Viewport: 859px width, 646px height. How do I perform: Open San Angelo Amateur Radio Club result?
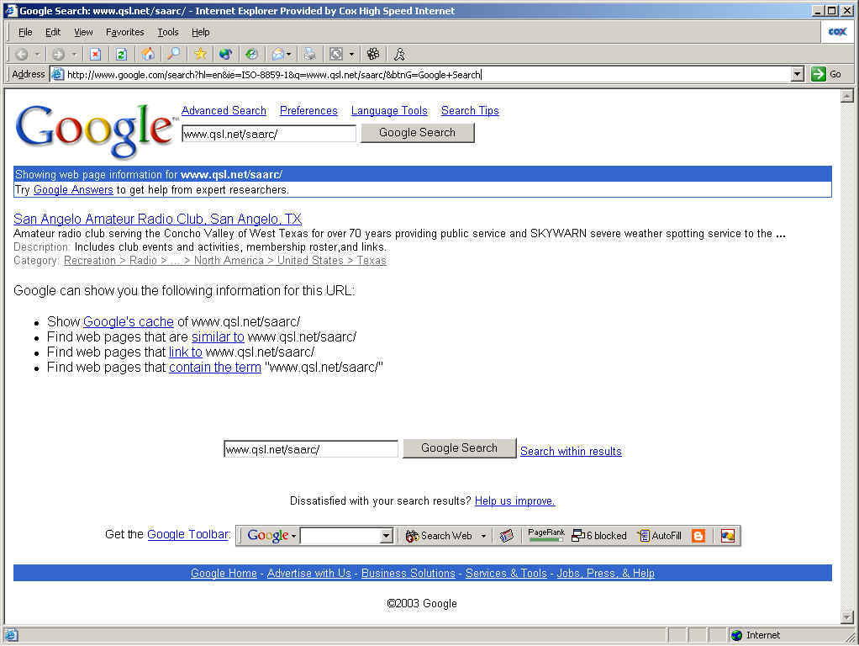(158, 219)
